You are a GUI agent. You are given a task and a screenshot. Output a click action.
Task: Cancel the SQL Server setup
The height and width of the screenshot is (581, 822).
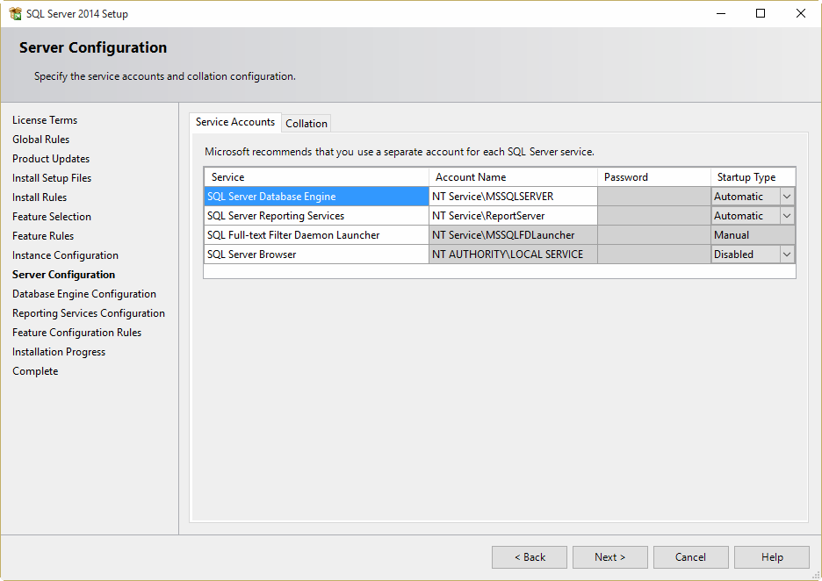pyautogui.click(x=690, y=557)
